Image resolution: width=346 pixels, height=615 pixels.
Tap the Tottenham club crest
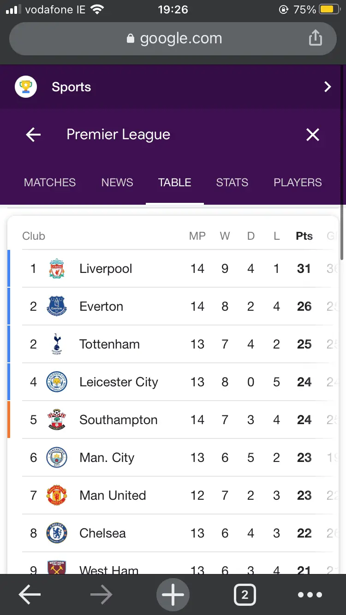tap(57, 344)
